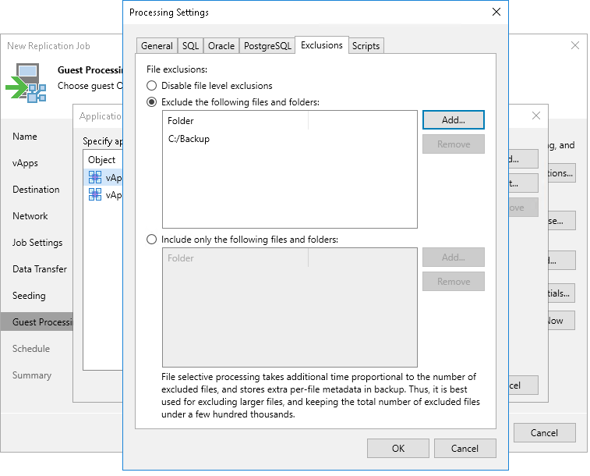
Task: Open the Oracle tab
Action: 221,46
